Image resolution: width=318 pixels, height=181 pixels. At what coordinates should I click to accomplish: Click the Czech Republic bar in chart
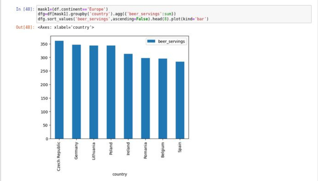[x=59, y=91]
